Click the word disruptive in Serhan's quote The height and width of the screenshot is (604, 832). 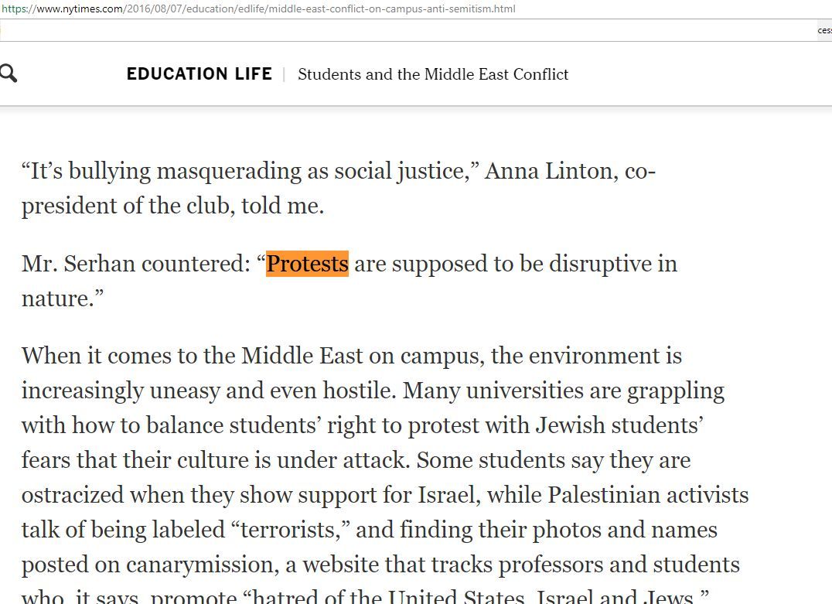pyautogui.click(x=600, y=264)
